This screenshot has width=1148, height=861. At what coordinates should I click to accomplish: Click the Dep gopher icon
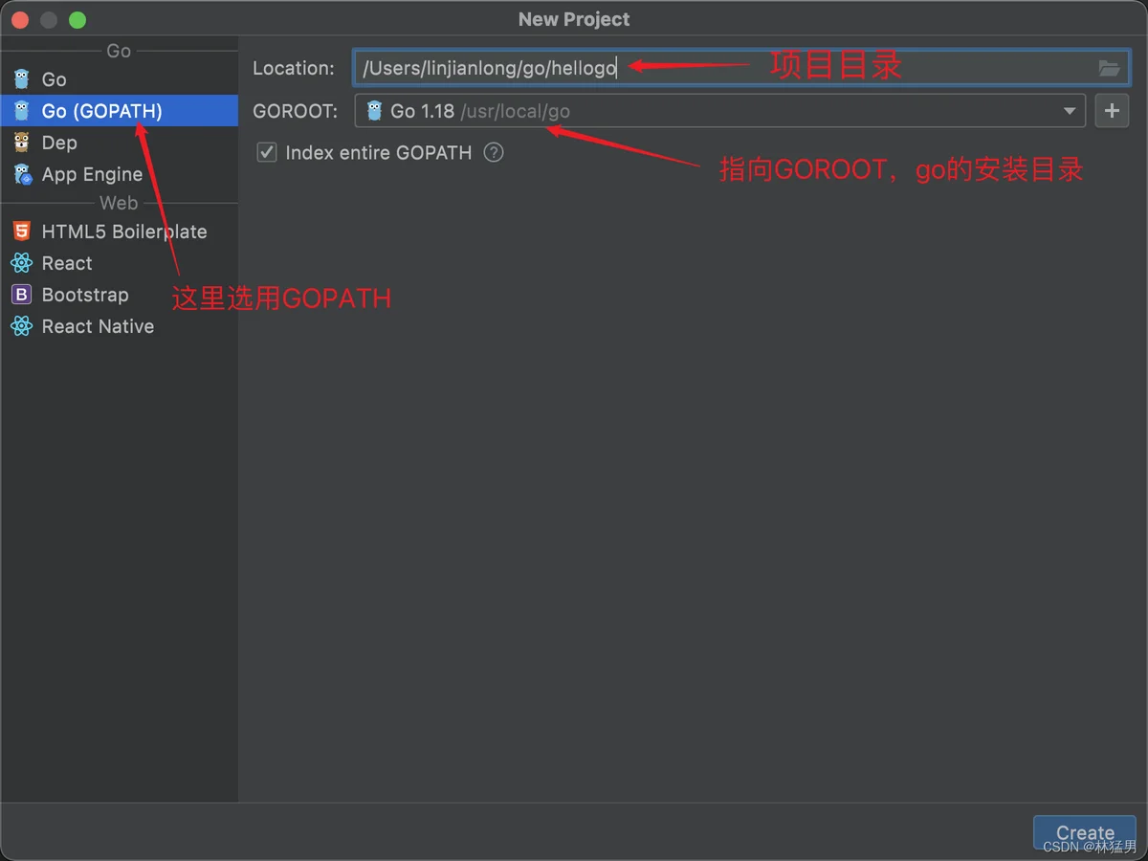21,143
